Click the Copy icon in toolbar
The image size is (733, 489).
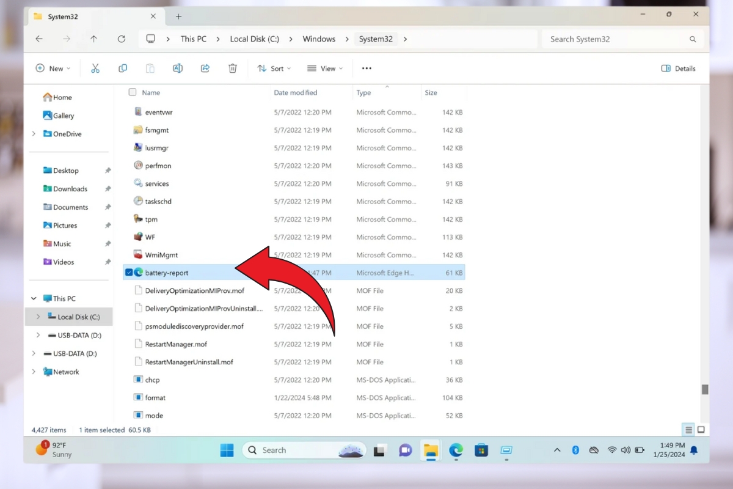tap(123, 68)
